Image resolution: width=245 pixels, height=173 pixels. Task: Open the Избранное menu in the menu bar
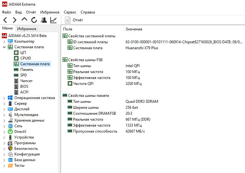tap(50, 12)
